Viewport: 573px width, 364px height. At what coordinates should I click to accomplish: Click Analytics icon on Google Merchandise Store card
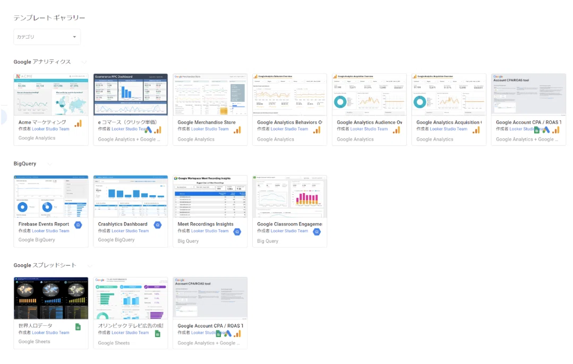click(x=237, y=130)
